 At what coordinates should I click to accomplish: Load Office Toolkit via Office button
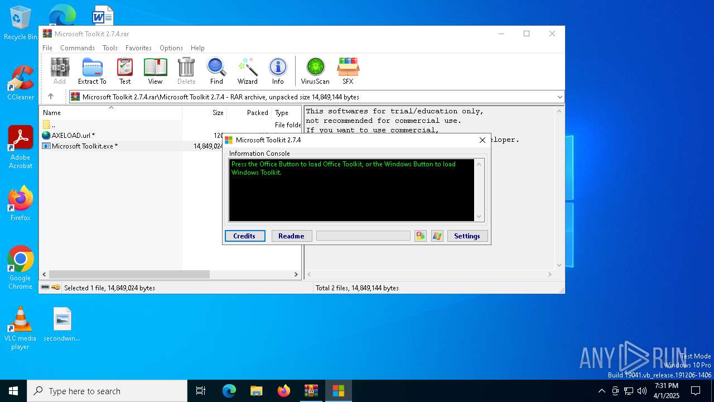point(421,236)
